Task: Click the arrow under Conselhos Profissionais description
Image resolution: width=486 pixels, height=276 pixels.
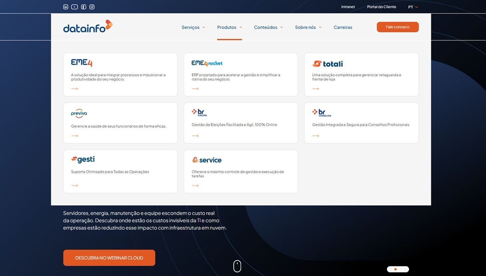Action: pyautogui.click(x=316, y=136)
